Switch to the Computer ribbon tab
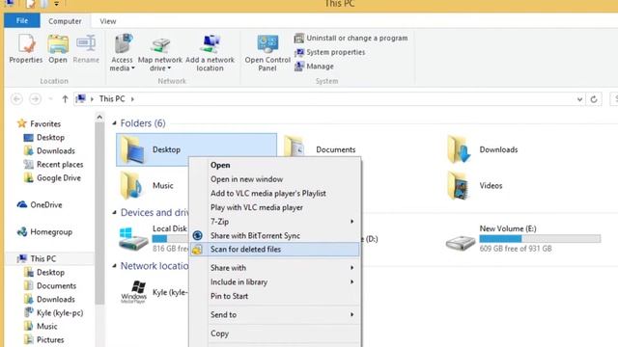The height and width of the screenshot is (347, 618). (65, 21)
